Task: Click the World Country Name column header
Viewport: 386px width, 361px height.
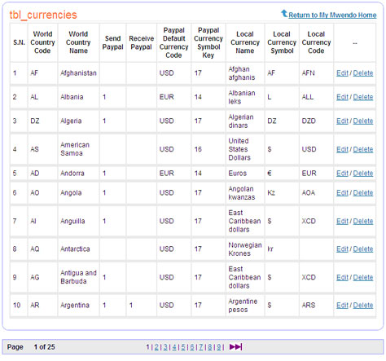Action: [78, 42]
